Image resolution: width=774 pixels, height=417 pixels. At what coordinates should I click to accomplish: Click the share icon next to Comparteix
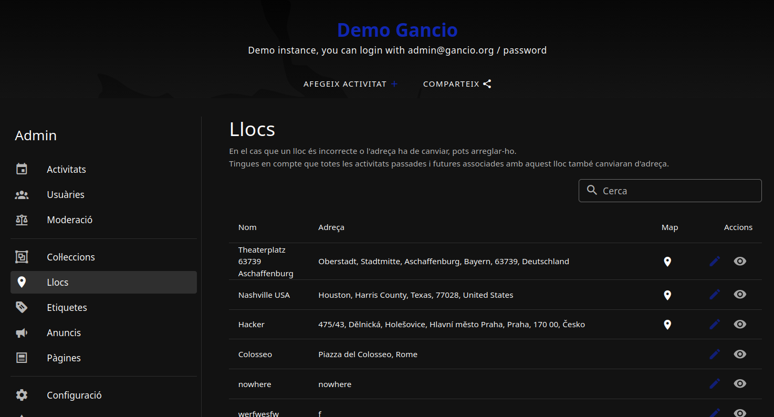coord(487,84)
